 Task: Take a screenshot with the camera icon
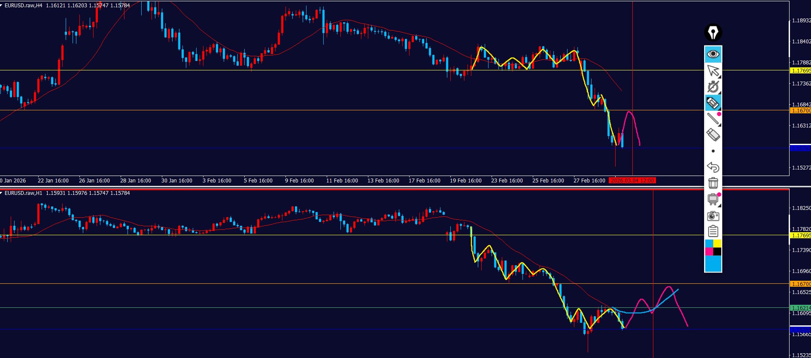[x=713, y=215]
